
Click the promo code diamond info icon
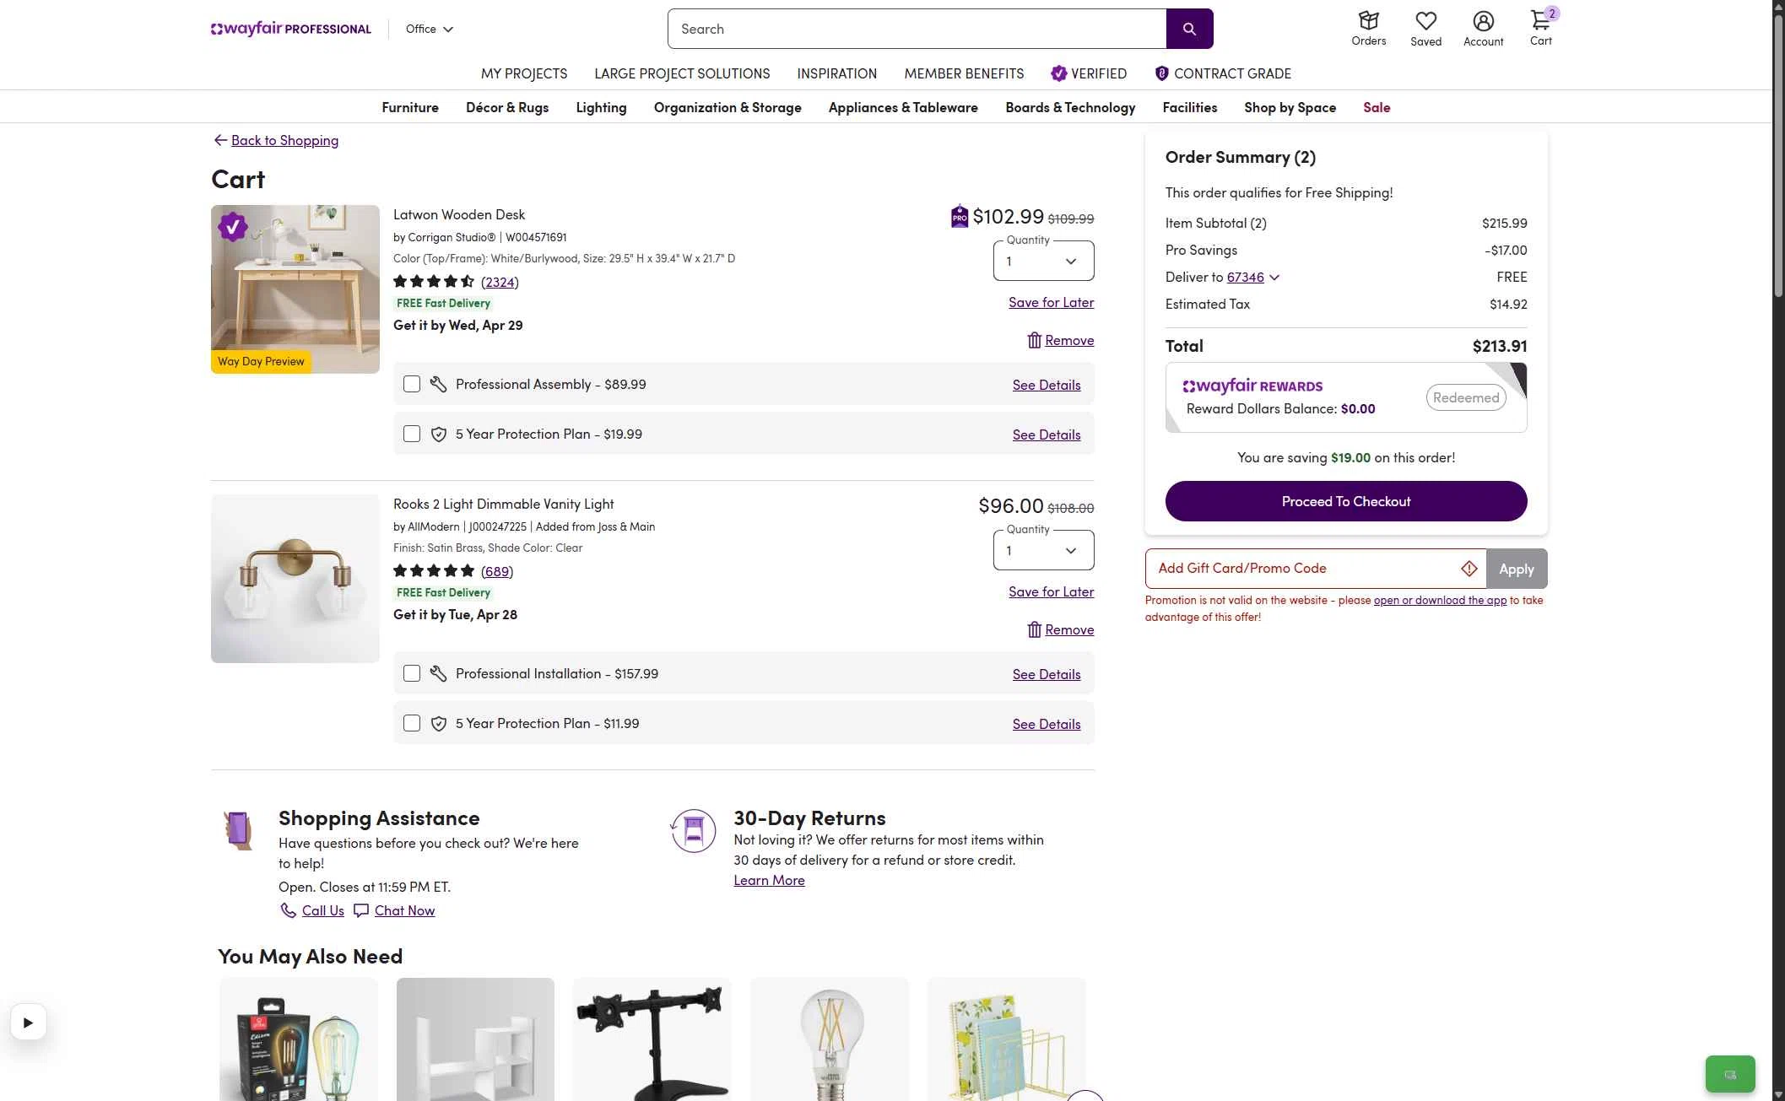pyautogui.click(x=1469, y=569)
